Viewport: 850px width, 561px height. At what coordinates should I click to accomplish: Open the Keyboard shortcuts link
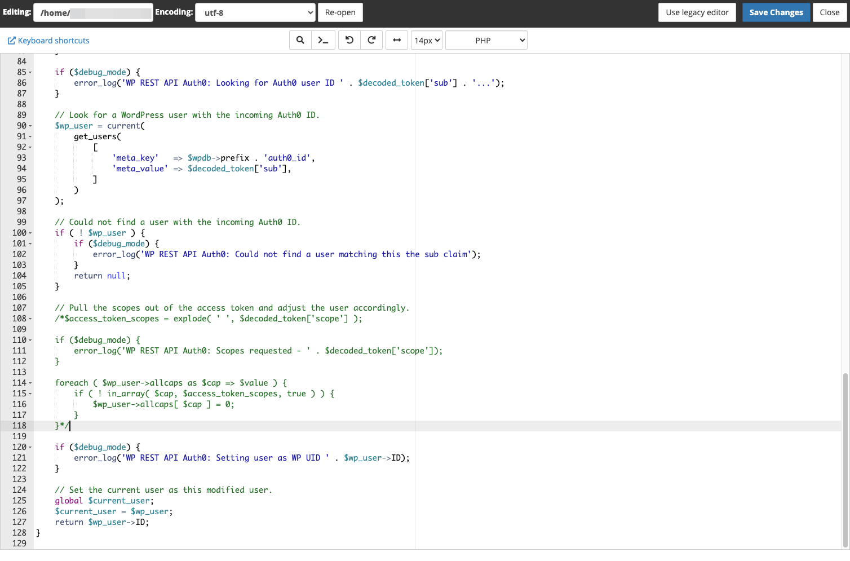48,41
